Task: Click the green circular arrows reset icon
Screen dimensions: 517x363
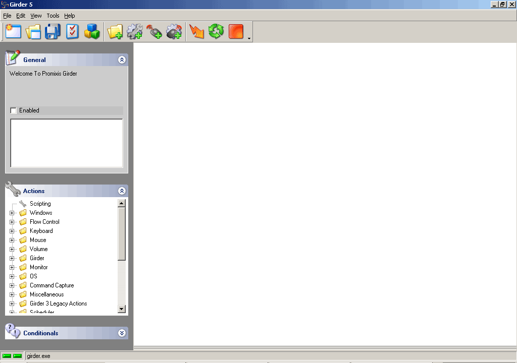Action: pos(216,32)
